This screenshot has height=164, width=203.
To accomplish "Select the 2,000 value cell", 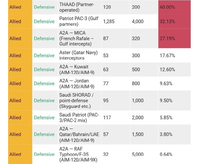I will 138,117.
